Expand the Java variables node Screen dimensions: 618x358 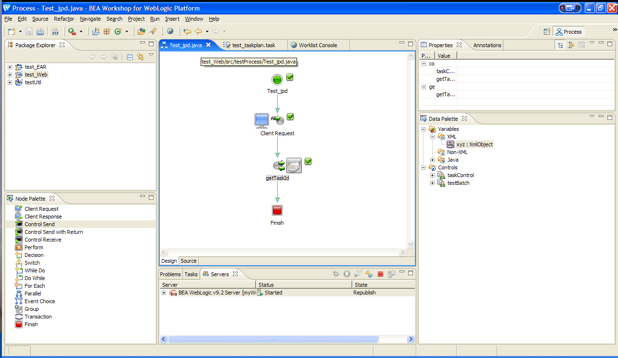coord(432,160)
